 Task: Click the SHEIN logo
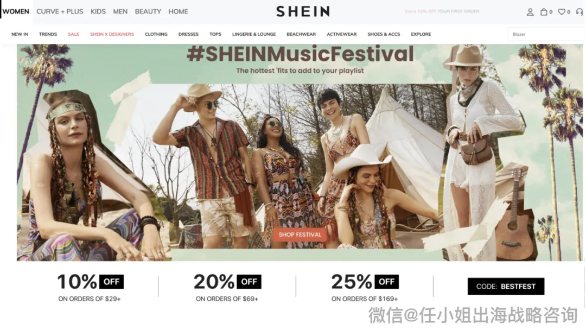coord(303,11)
